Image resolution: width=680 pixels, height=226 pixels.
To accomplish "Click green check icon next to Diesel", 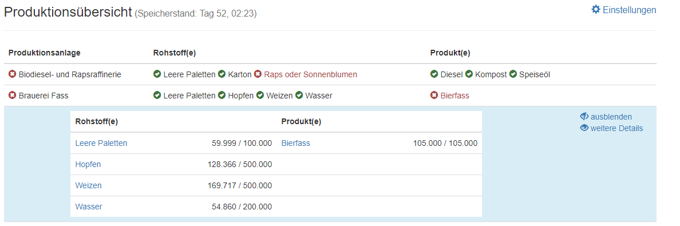I will [x=434, y=74].
